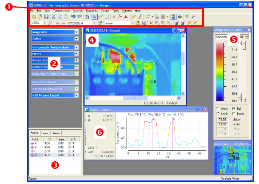The width and height of the screenshot is (259, 184).
Task: Toggle the temperature scale panel icon
Action: click(x=173, y=17)
